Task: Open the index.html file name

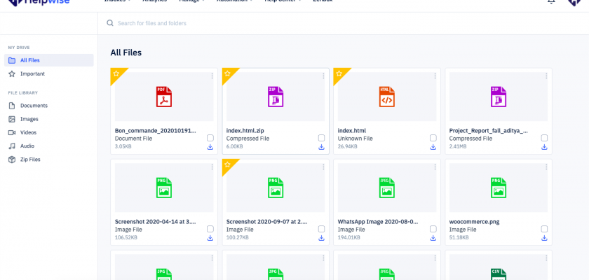Action: (x=352, y=130)
